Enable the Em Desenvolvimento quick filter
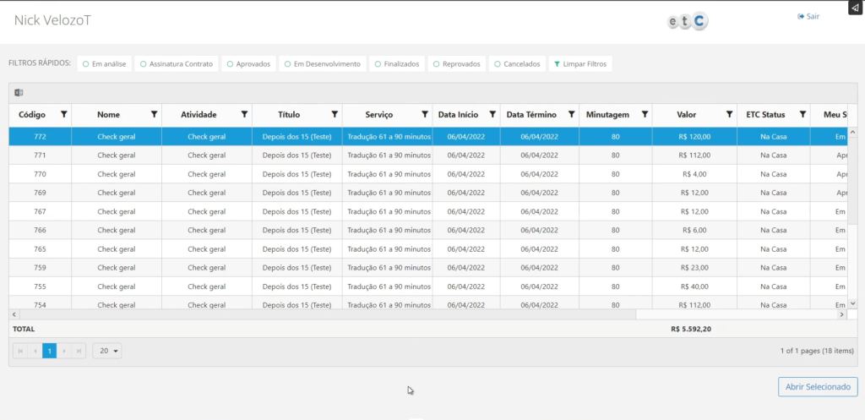Screen dimensions: 865x420 [x=322, y=64]
